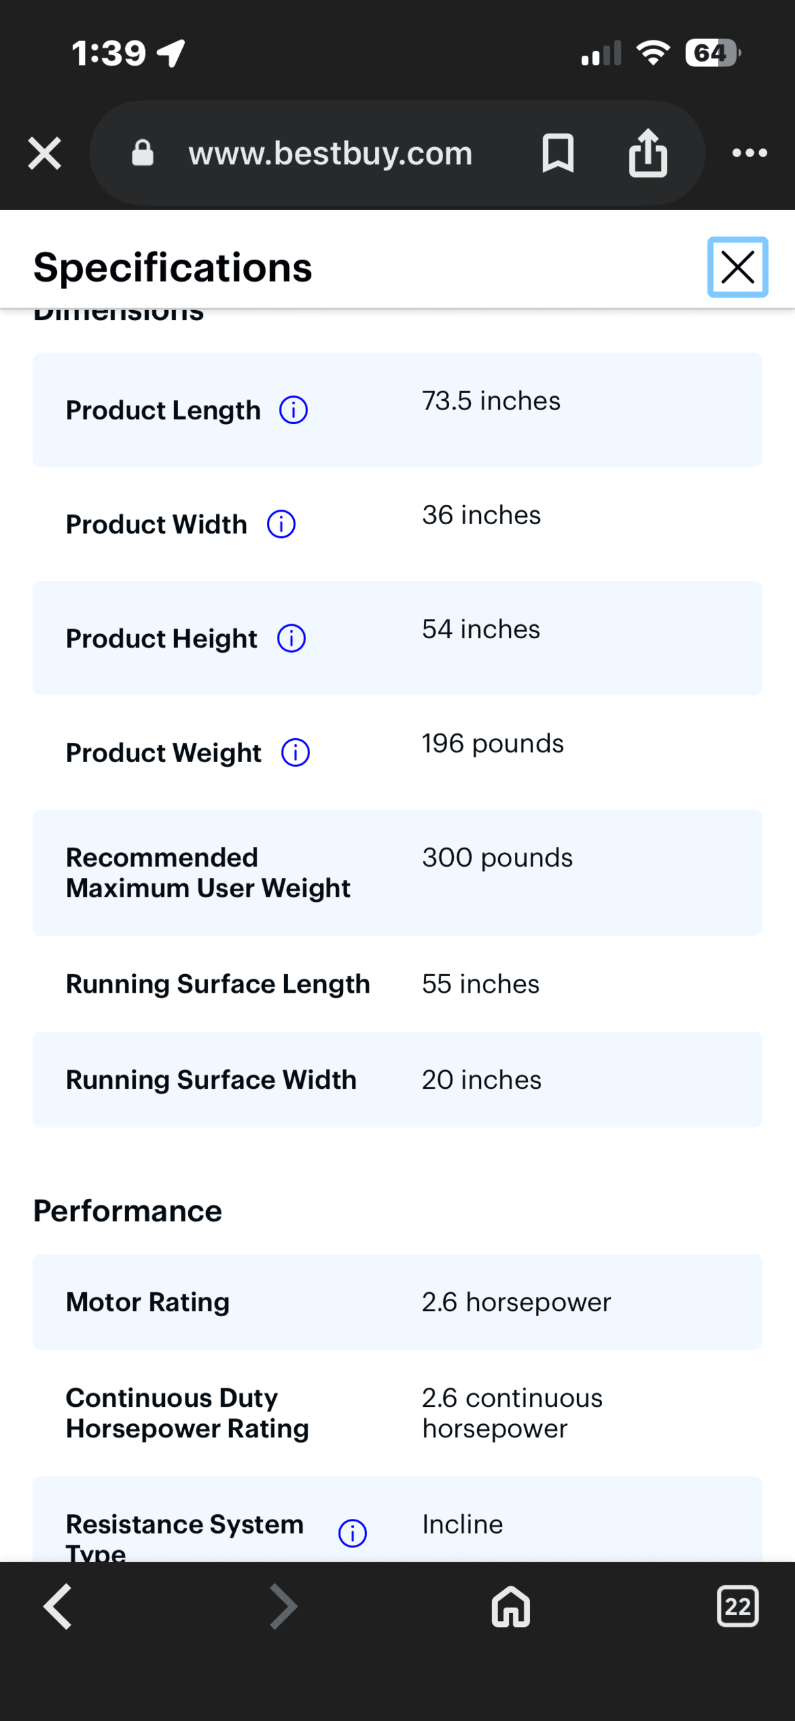Tap the lock icon for site security
The image size is (795, 1721).
tap(143, 153)
